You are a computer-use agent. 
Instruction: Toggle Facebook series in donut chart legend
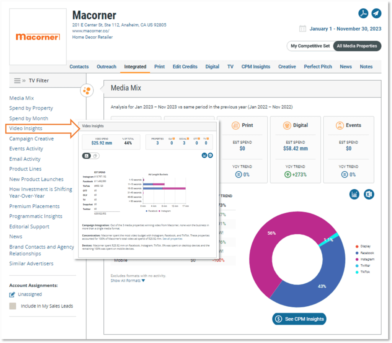[365, 253]
